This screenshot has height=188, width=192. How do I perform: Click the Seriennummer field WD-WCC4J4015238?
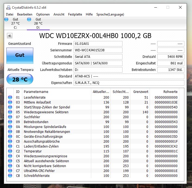(x=98, y=50)
